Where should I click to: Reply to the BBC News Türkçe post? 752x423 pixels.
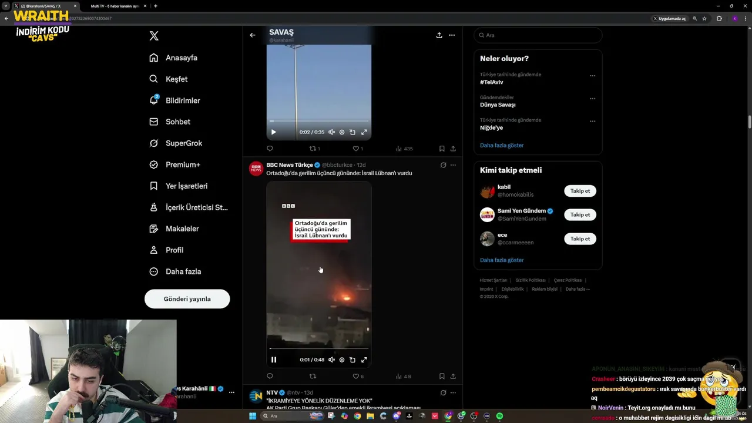(x=270, y=376)
